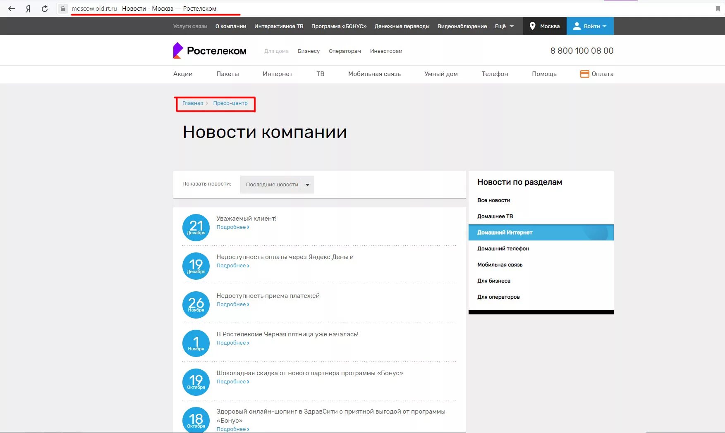Screen dimensions: 725x433
Task: Click the Пресс-центр breadcrumb link
Action: point(230,103)
